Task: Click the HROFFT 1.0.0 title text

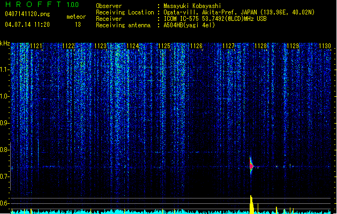Action: (42, 4)
